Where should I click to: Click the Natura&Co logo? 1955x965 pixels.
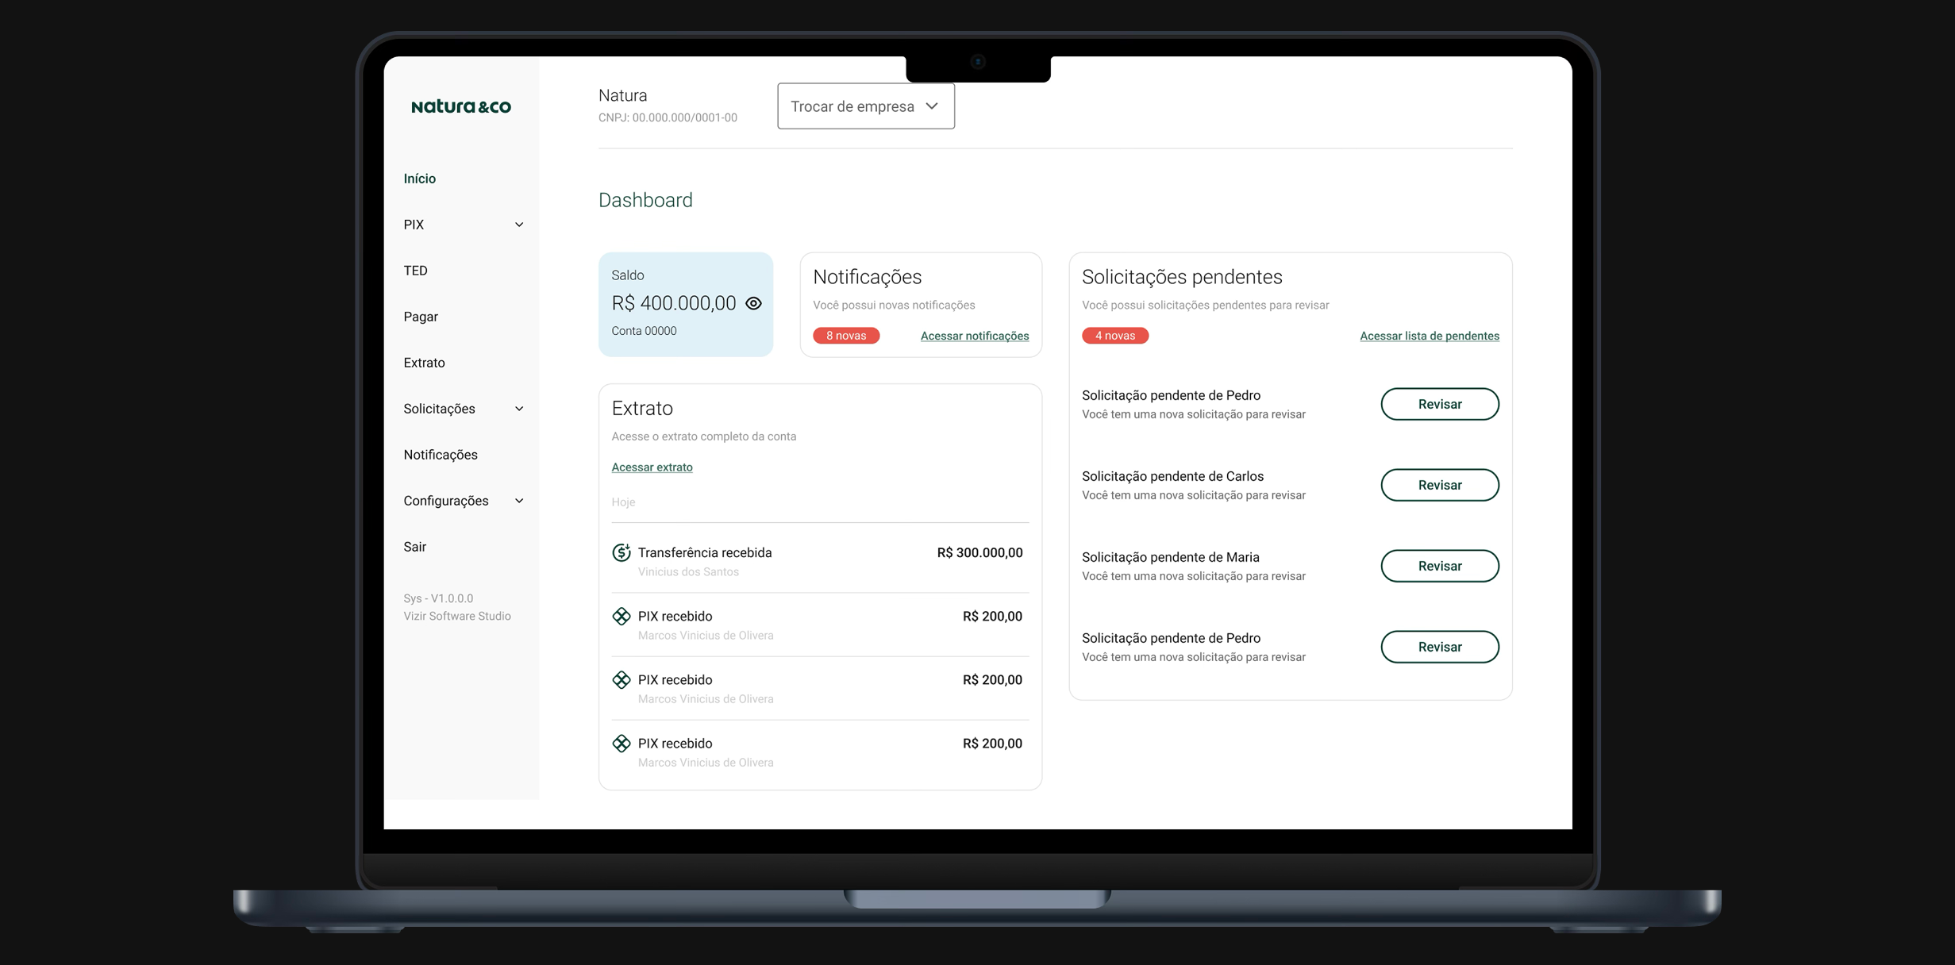461,106
